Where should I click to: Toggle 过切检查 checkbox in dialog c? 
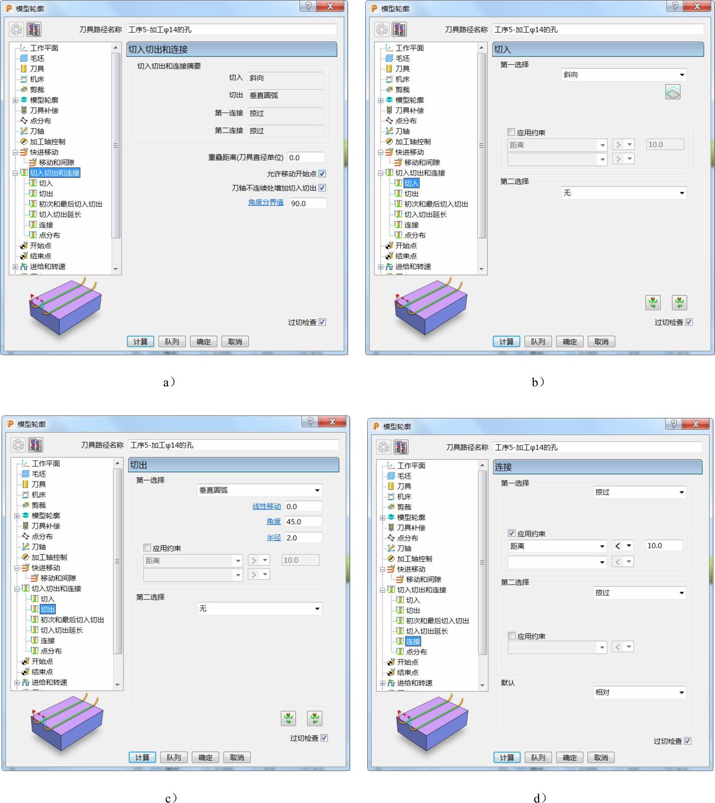point(324,738)
